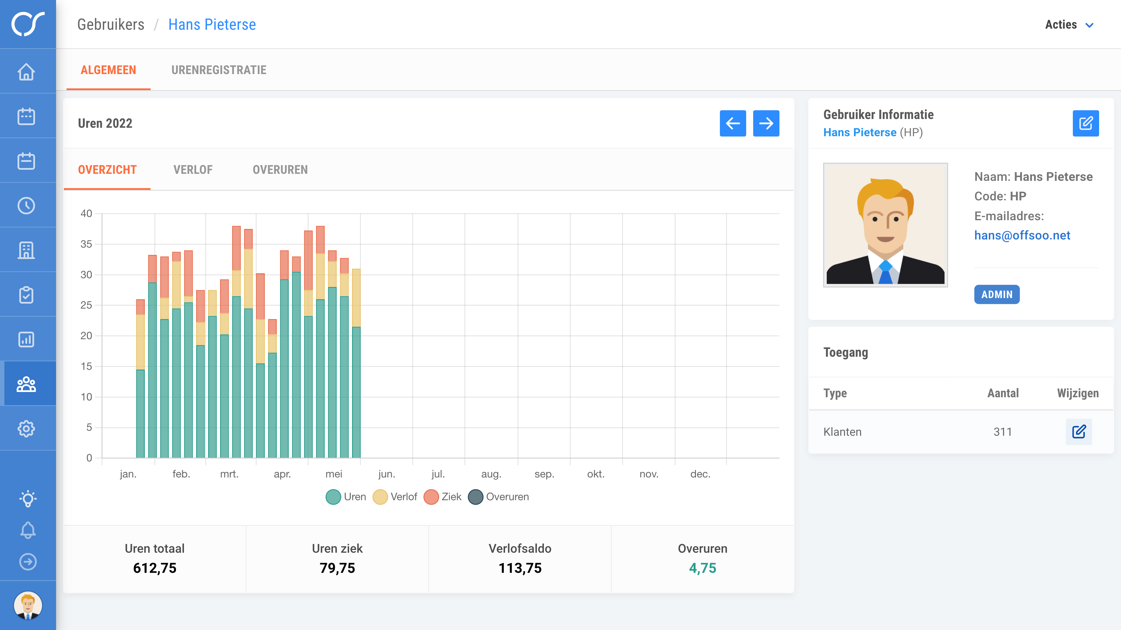Click the clipboard checklist sidebar icon

point(27,295)
